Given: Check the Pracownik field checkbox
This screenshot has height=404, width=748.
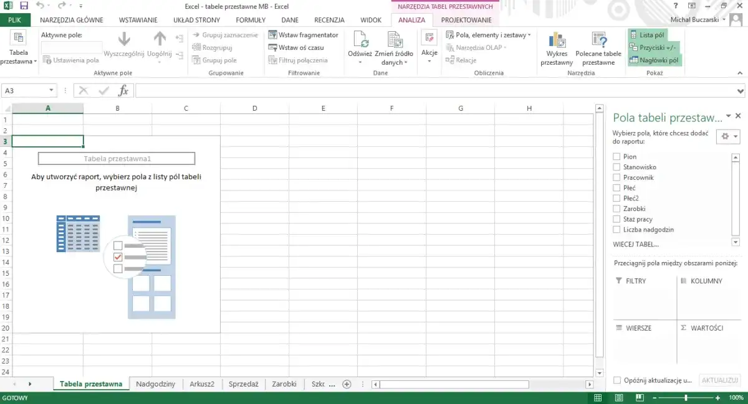Looking at the screenshot, I should pyautogui.click(x=616, y=177).
